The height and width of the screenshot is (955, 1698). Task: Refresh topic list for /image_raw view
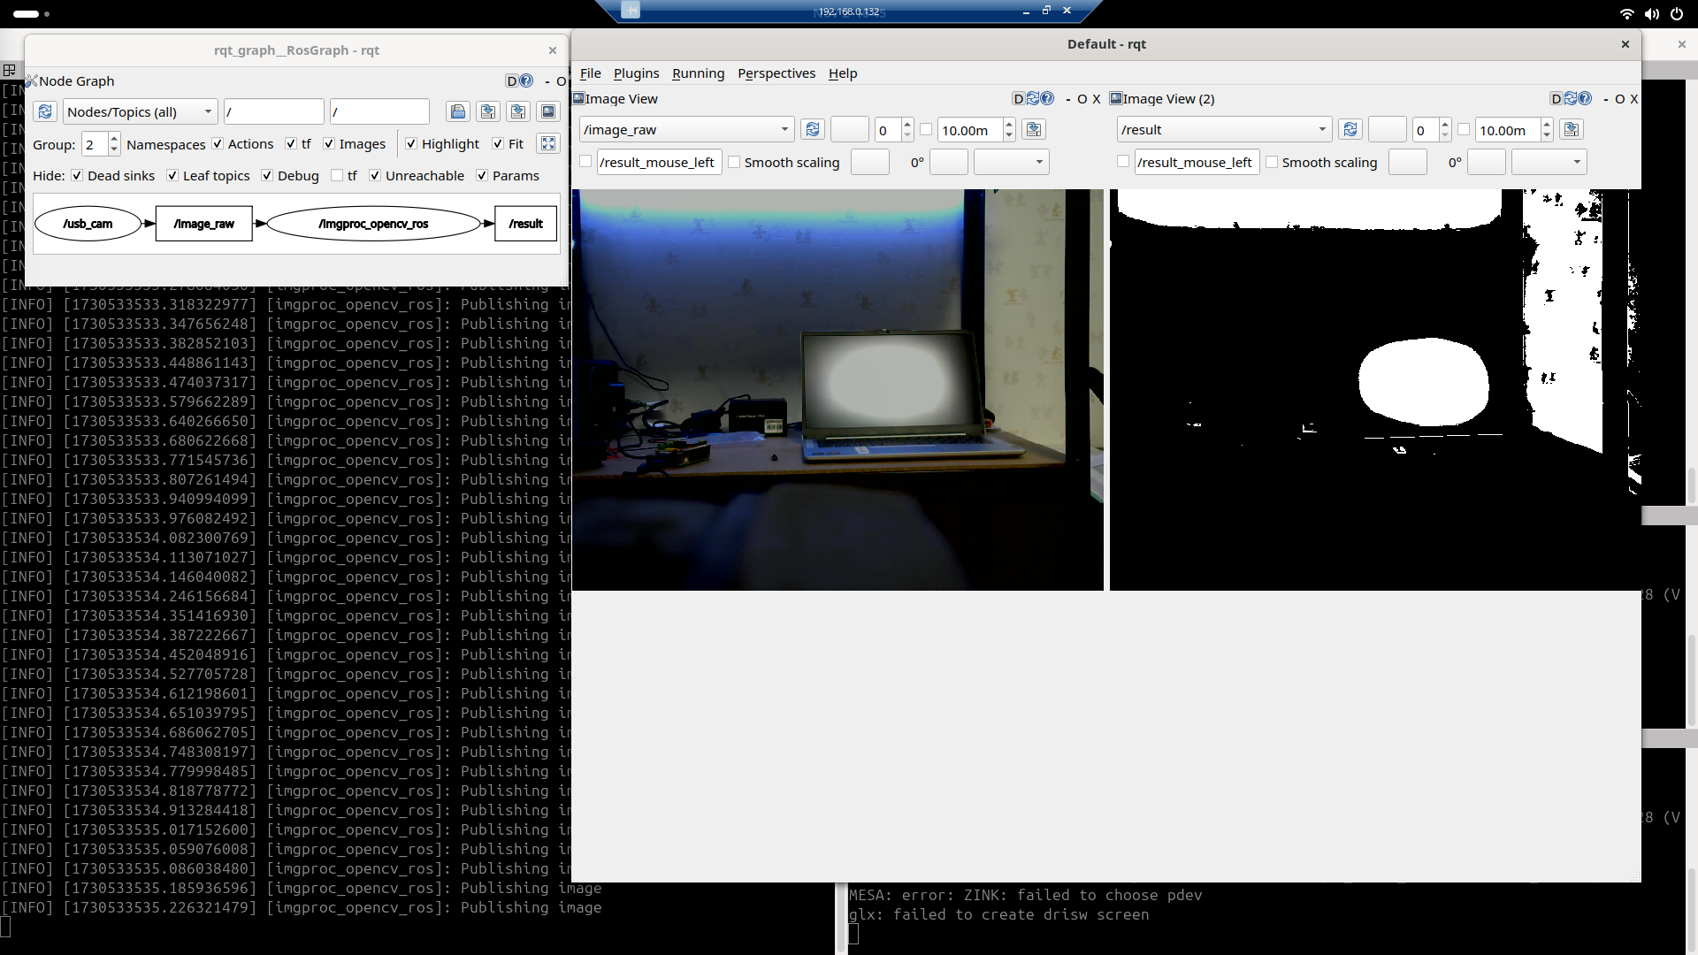tap(813, 130)
